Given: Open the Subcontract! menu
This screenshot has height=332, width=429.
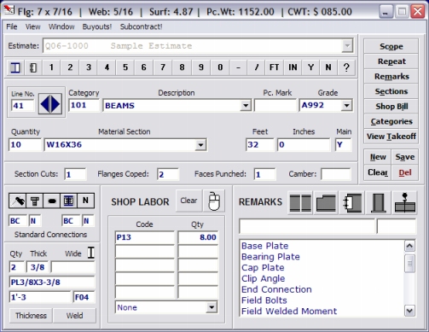Looking at the screenshot, I should 141,26.
